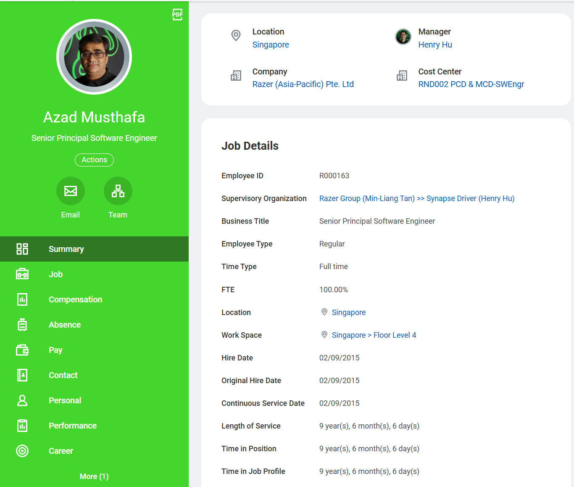Open manager Henry Hu link
This screenshot has height=487, width=574.
tap(435, 45)
